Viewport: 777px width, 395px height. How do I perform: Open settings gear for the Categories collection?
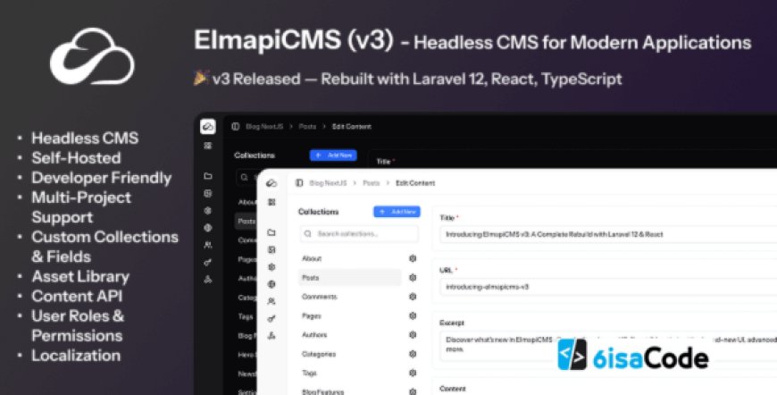(413, 354)
